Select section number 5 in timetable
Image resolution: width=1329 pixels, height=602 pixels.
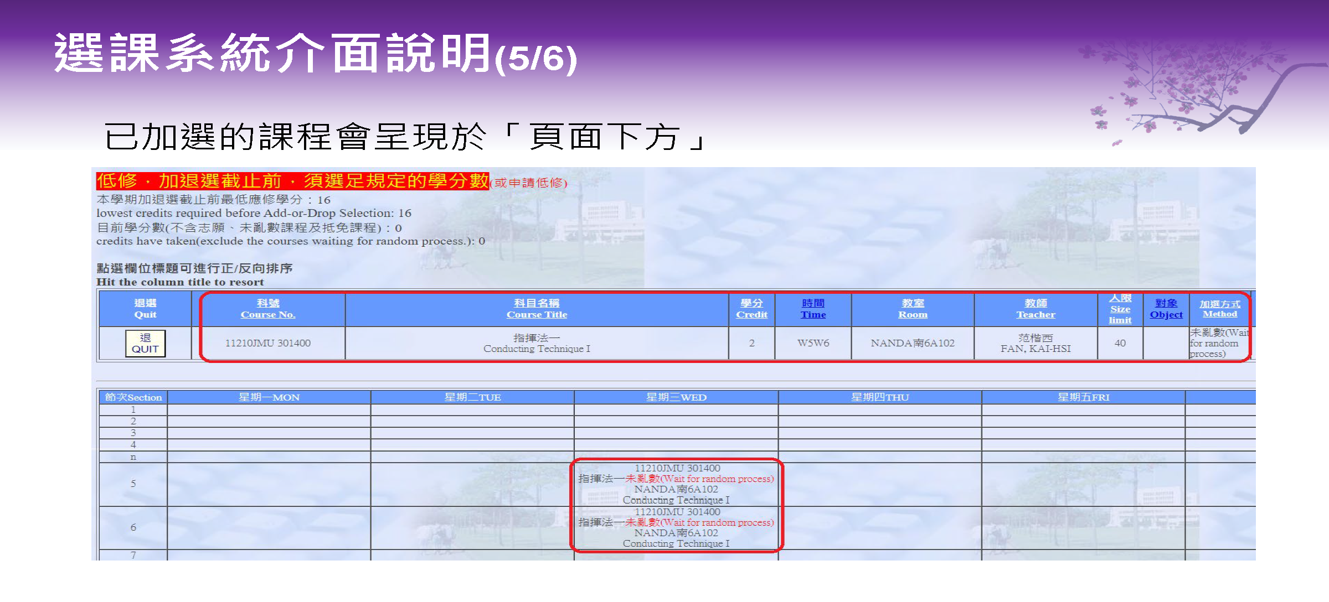point(133,484)
